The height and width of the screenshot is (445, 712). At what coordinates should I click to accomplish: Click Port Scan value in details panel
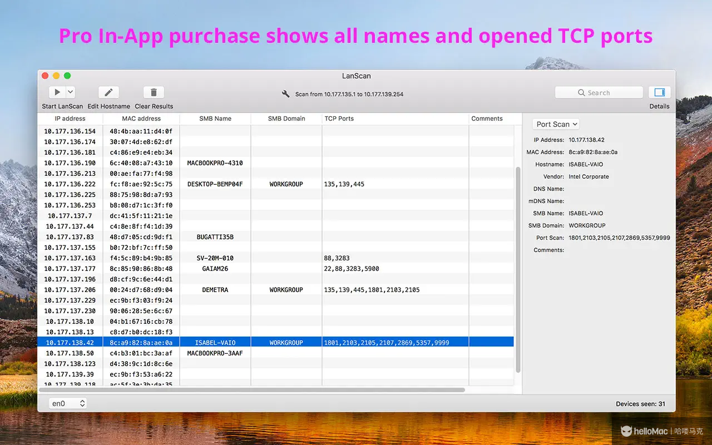tap(619, 238)
